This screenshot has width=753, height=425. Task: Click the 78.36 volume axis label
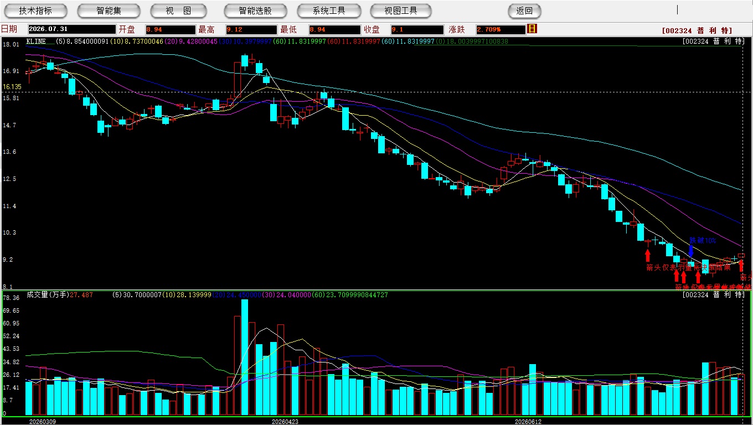11,298
